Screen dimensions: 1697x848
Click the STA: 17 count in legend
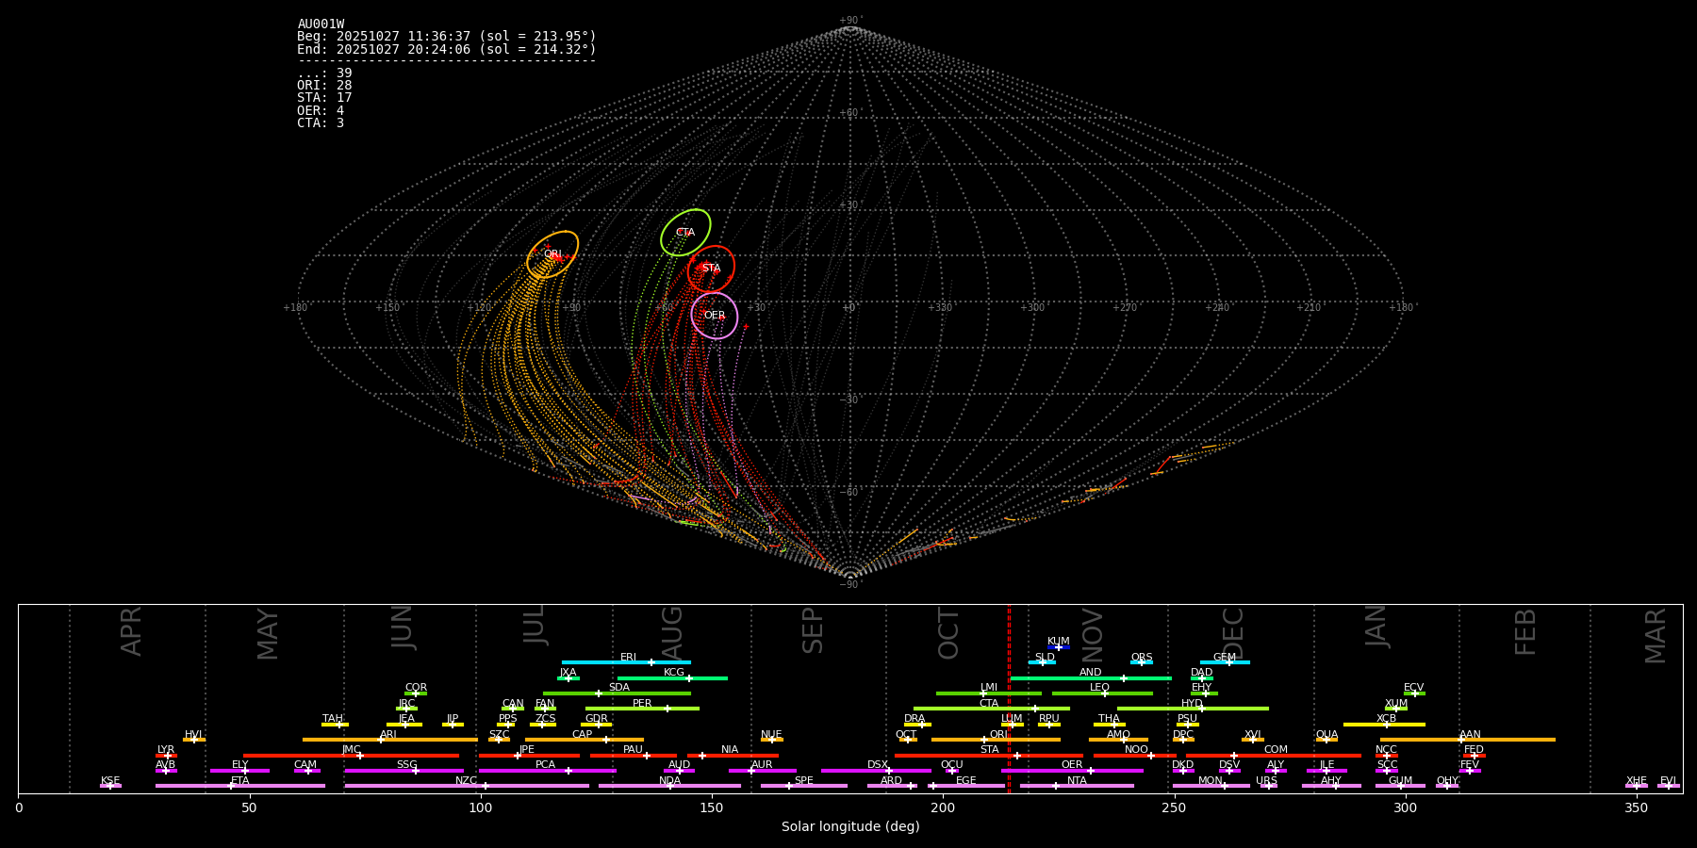pos(324,98)
